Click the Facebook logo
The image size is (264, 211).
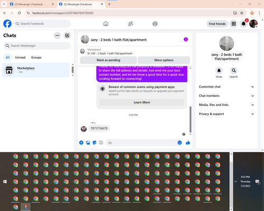click(x=7, y=24)
